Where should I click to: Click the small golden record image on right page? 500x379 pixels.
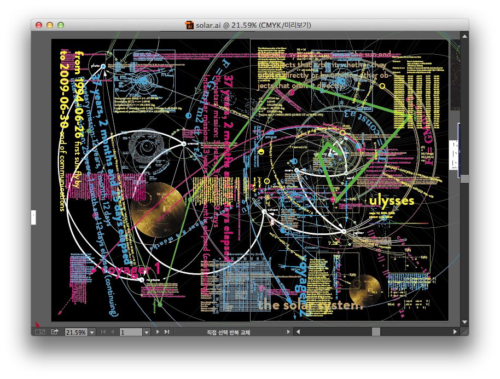tap(365, 291)
